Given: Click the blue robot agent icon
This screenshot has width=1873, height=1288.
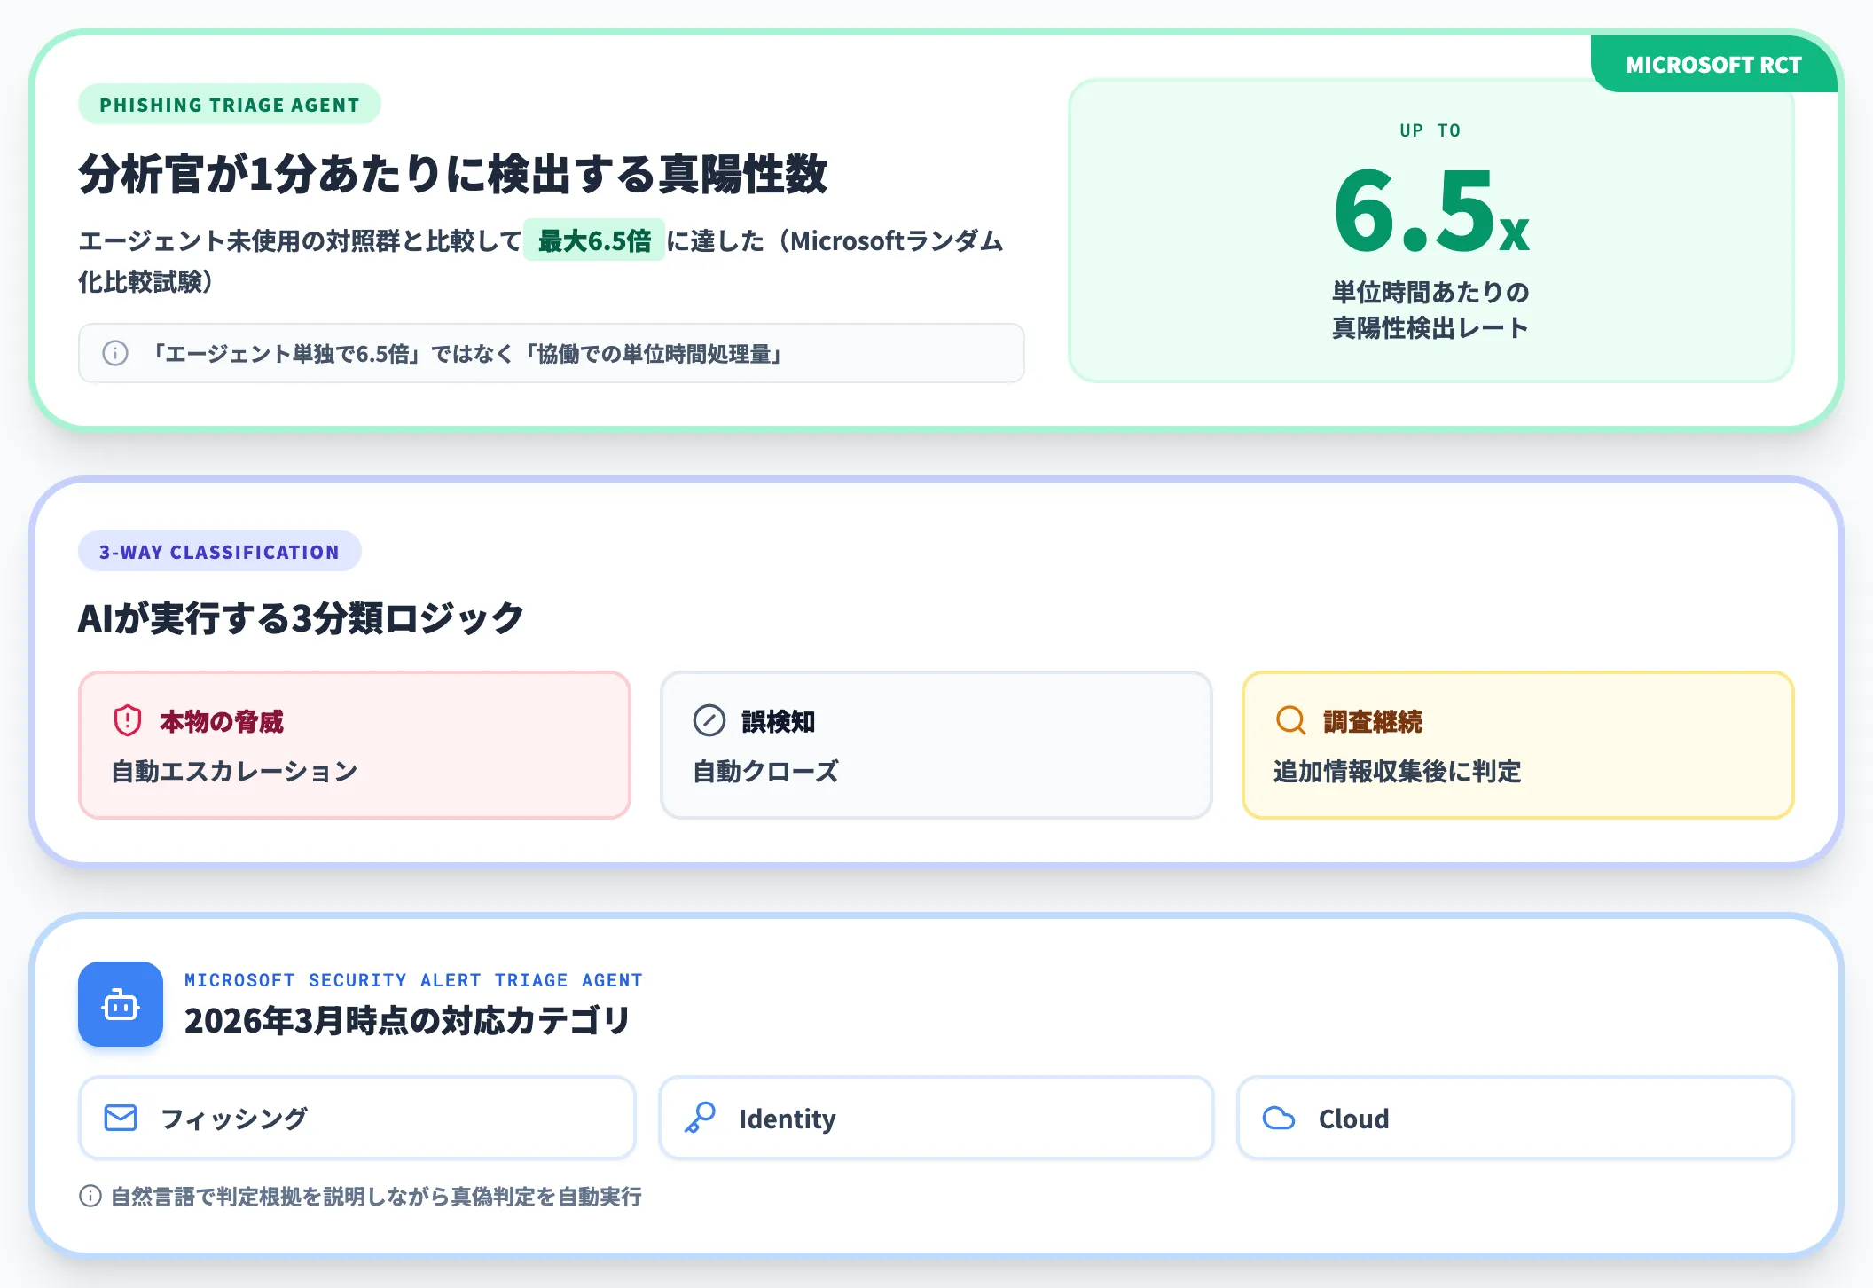Looking at the screenshot, I should click(121, 1004).
